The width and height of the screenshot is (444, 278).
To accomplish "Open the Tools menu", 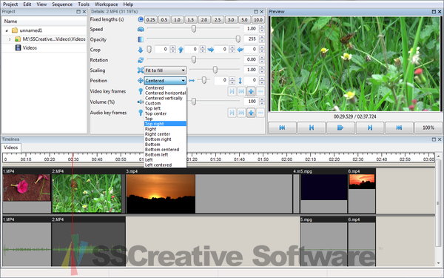I will pyautogui.click(x=84, y=4).
